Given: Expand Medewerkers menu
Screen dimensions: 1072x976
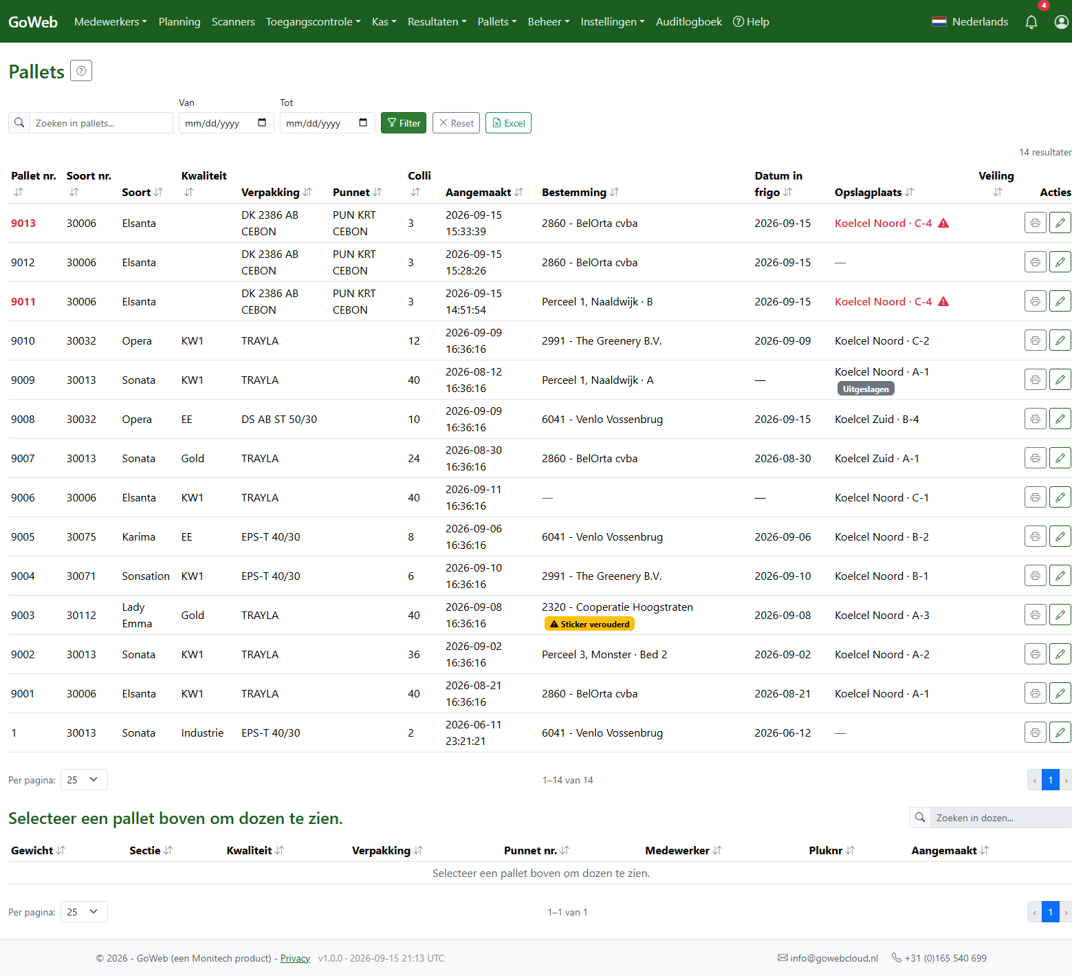Looking at the screenshot, I should pos(110,22).
